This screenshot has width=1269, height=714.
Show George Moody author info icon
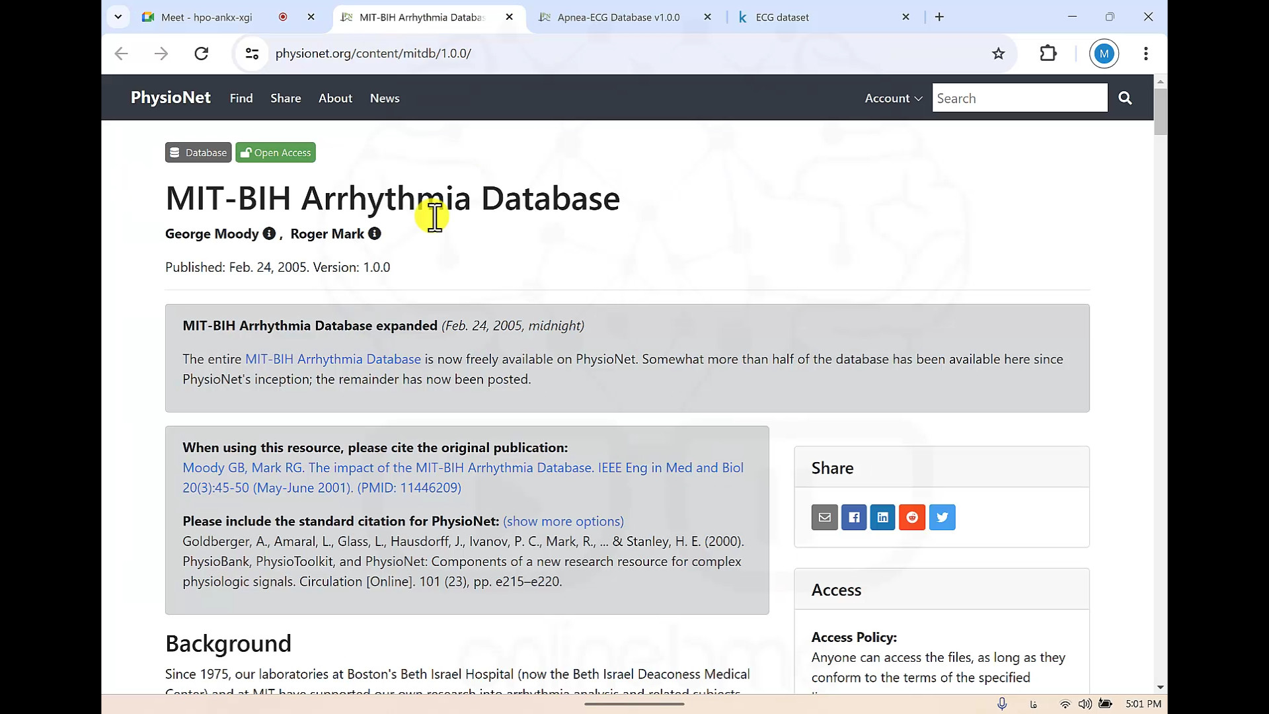tap(269, 233)
